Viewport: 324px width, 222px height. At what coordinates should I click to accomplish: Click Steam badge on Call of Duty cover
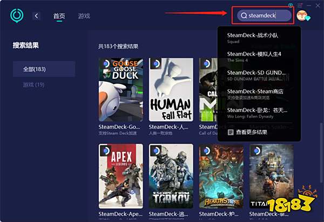point(206,64)
